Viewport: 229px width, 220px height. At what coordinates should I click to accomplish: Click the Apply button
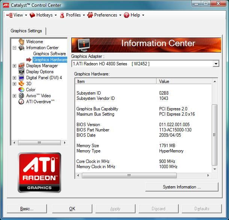(x=115, y=209)
